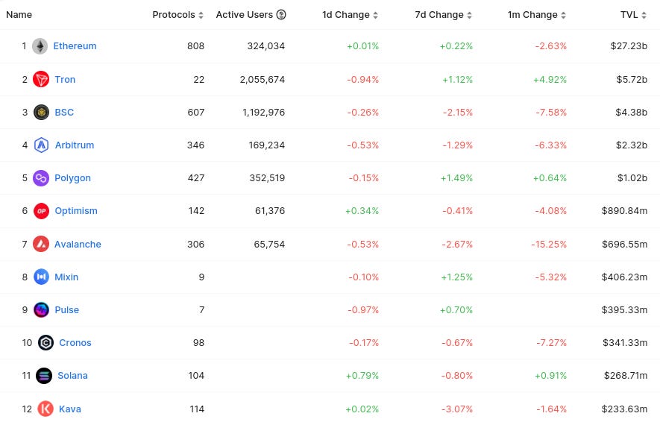Open the Arbitrum chain link
The width and height of the screenshot is (660, 425).
[x=75, y=145]
